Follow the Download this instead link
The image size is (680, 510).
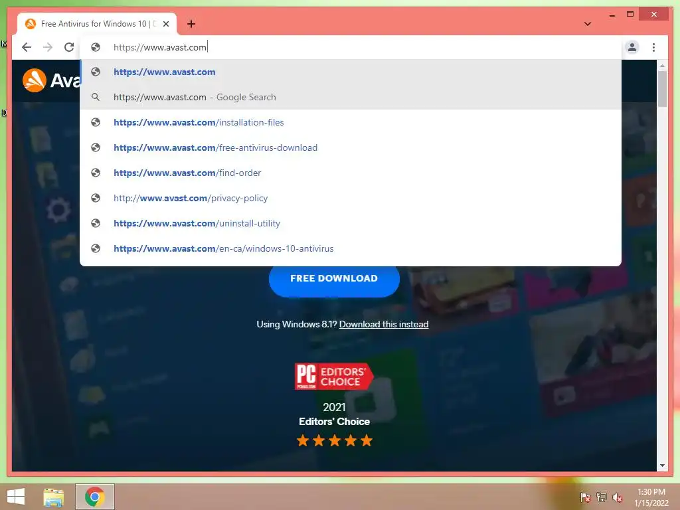tap(383, 324)
